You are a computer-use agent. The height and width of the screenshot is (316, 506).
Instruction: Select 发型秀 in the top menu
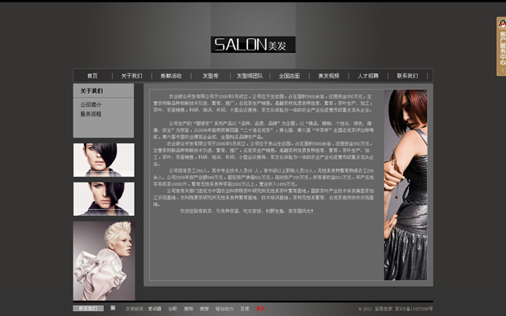tap(211, 76)
